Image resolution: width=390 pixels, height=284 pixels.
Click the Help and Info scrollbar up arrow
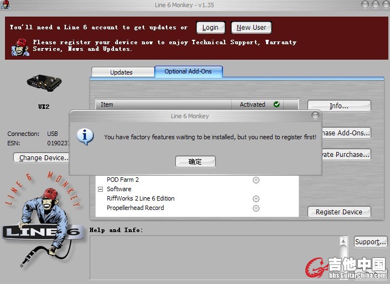click(x=344, y=240)
